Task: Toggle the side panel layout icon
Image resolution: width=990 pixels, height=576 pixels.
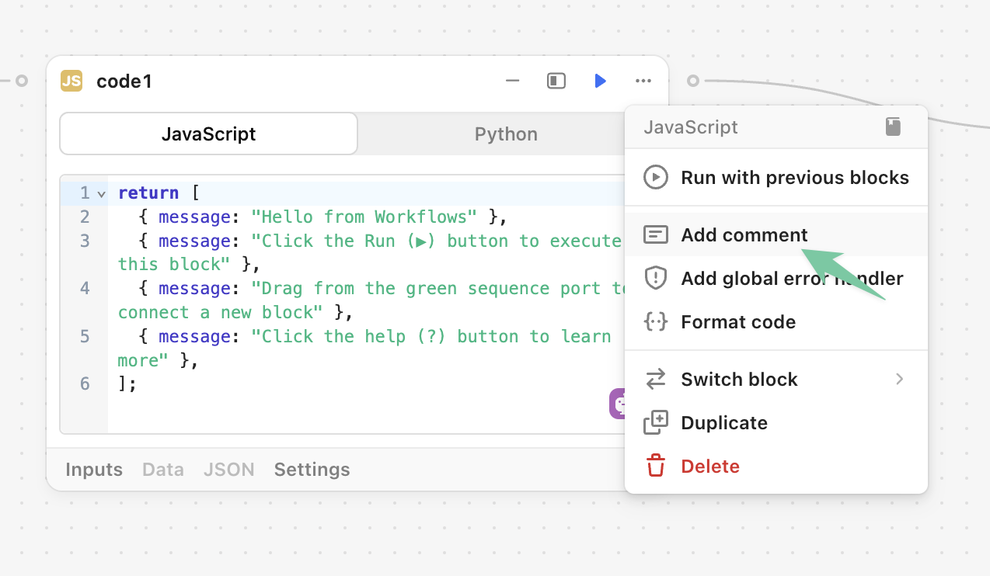Action: pyautogui.click(x=556, y=81)
